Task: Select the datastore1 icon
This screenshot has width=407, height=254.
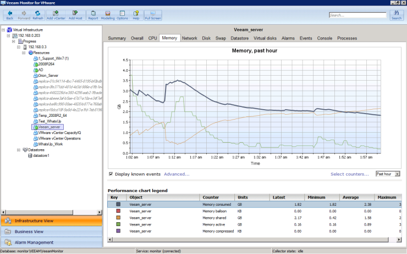Action: 30,156
